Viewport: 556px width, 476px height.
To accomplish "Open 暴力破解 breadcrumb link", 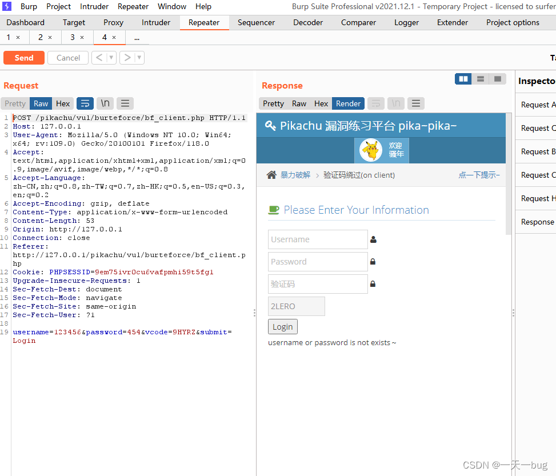I will point(295,175).
